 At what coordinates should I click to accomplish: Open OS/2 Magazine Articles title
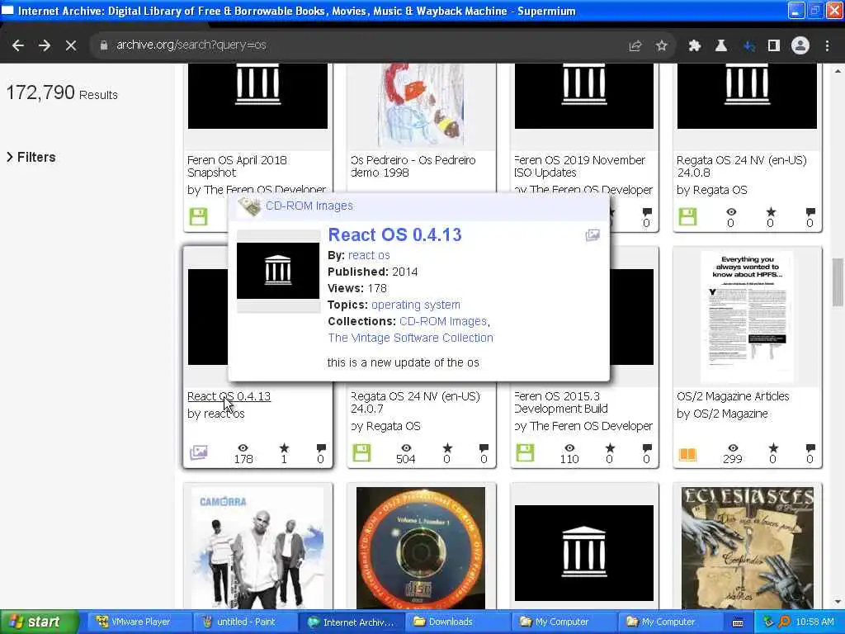coord(733,396)
